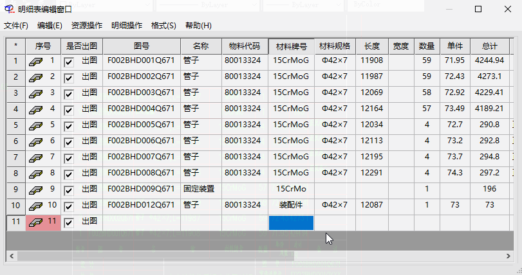
Task: Open the 资源操作 menu
Action: (86, 26)
